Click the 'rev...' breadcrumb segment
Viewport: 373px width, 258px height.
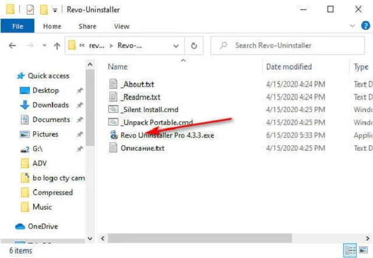click(97, 46)
